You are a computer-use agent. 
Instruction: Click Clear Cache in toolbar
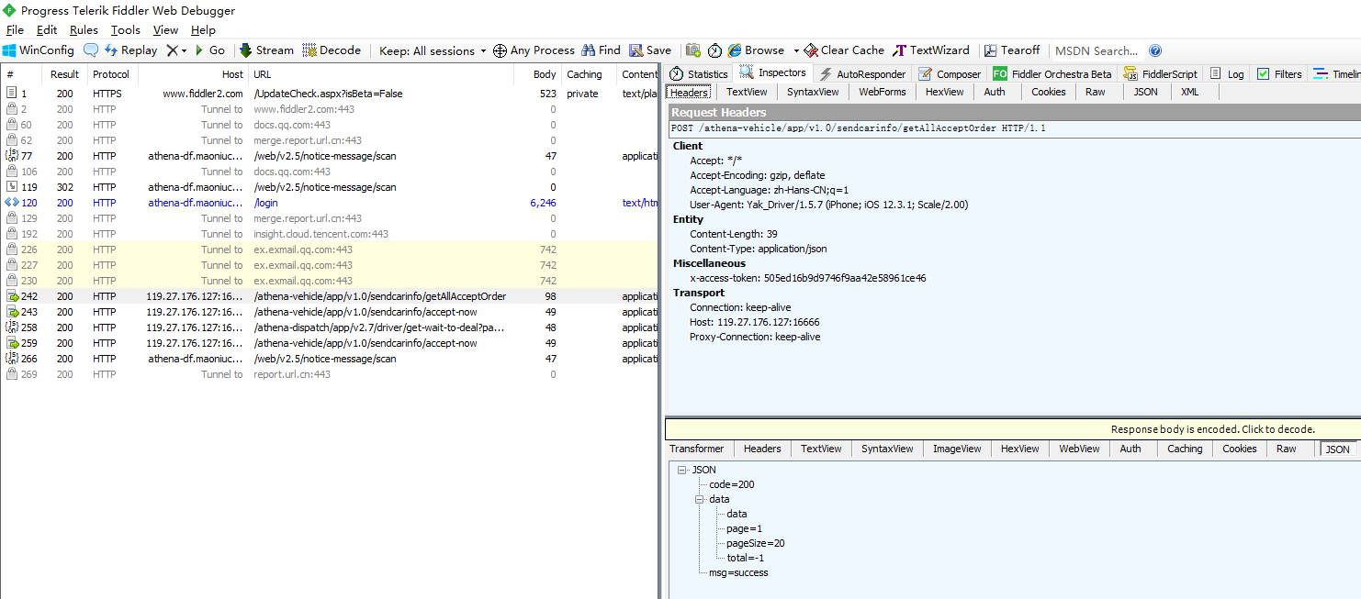pyautogui.click(x=844, y=50)
